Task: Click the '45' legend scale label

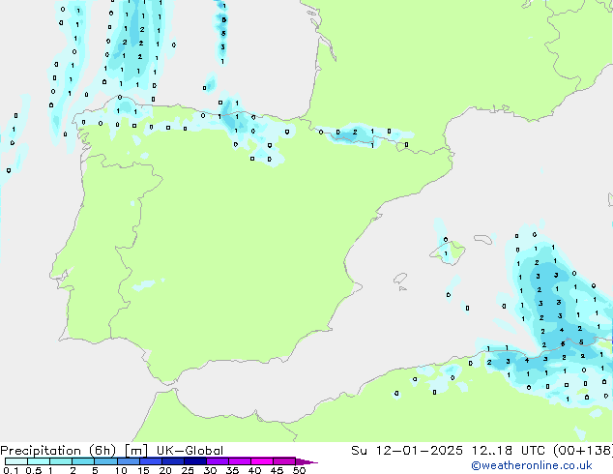Action: (x=277, y=470)
